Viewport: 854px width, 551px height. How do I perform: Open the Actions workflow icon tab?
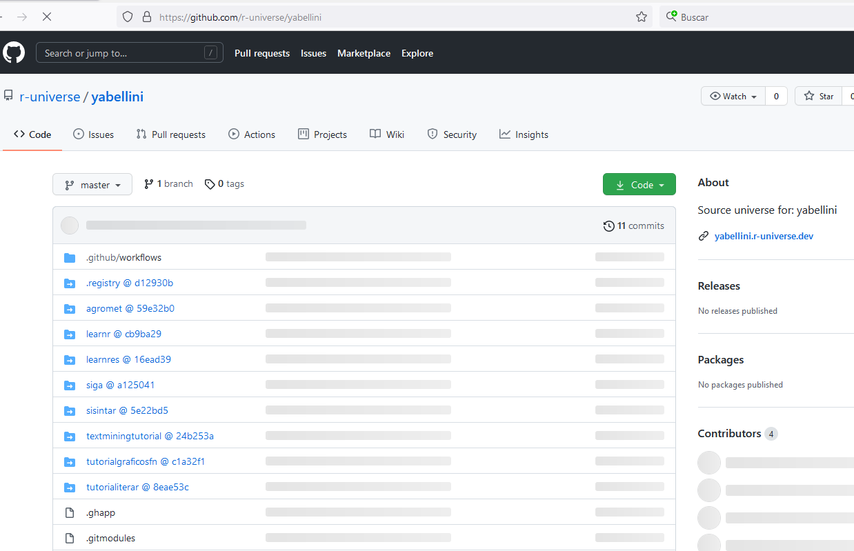[233, 134]
